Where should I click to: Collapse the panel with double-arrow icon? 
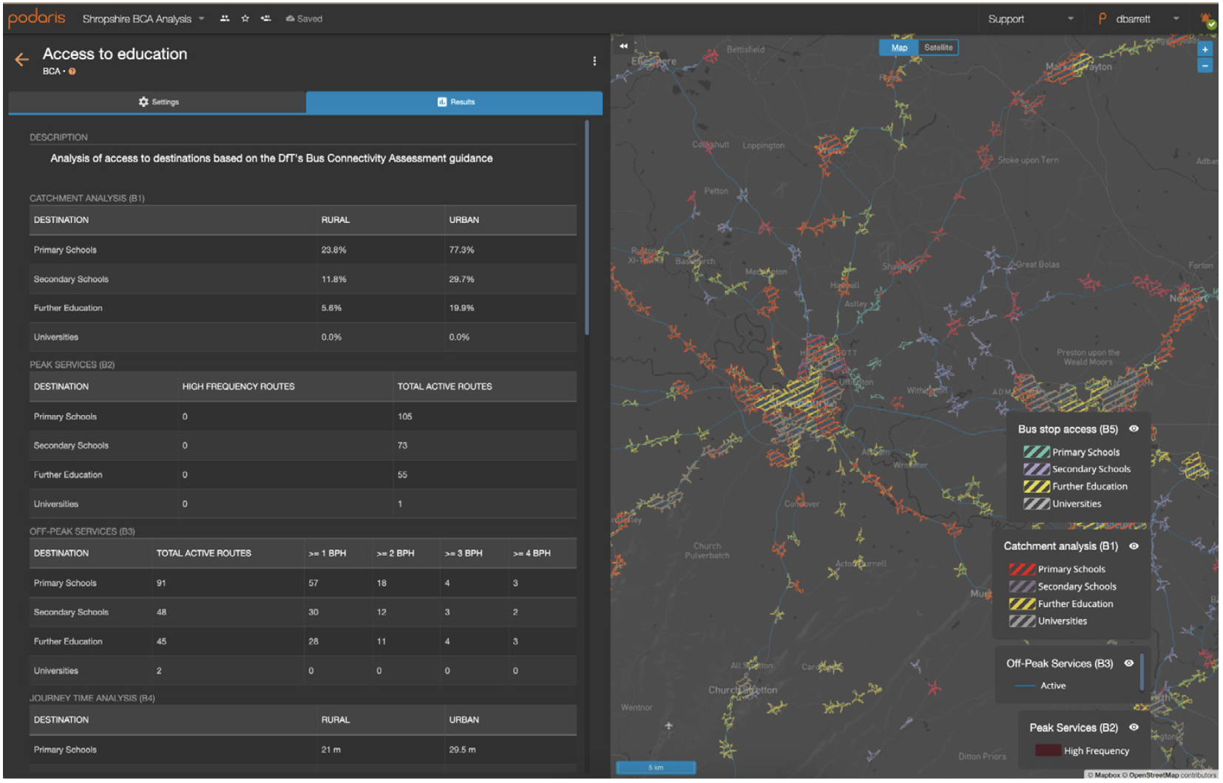point(623,47)
